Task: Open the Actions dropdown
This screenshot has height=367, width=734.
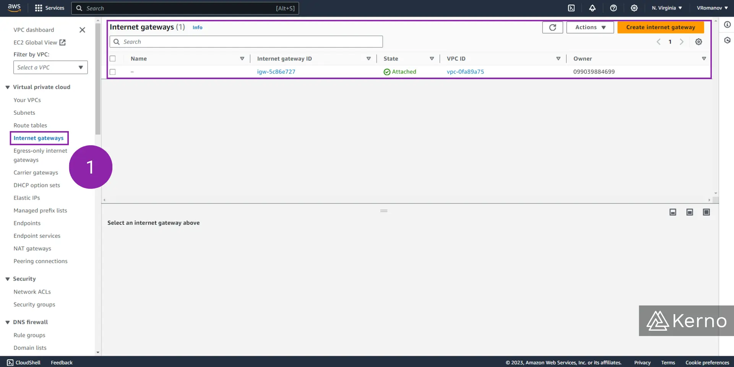Action: [589, 27]
